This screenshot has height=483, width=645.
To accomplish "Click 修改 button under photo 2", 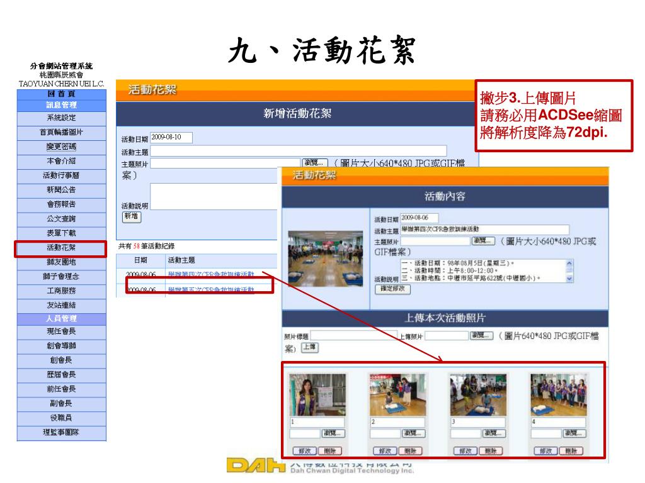I will click(x=385, y=451).
